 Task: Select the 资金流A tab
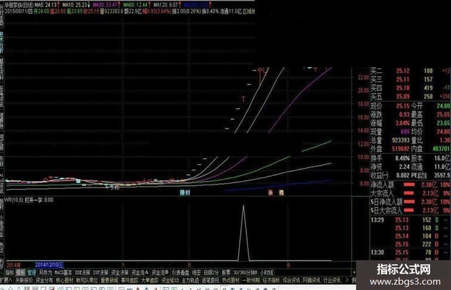(x=140, y=272)
